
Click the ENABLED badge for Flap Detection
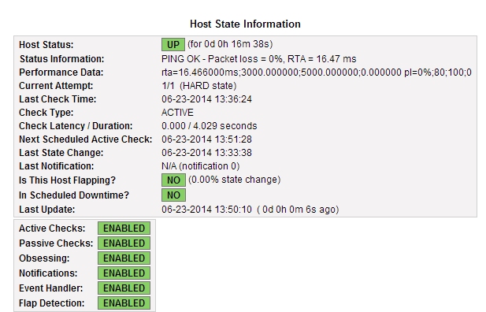[x=124, y=303]
